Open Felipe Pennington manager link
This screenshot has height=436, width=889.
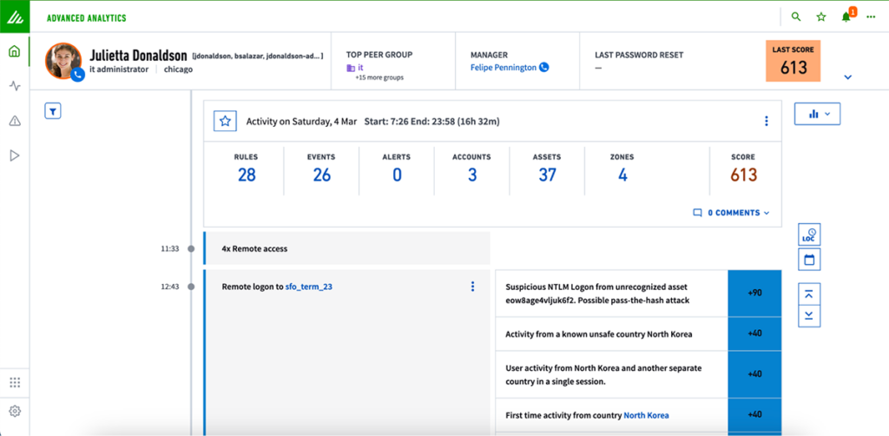pyautogui.click(x=504, y=68)
